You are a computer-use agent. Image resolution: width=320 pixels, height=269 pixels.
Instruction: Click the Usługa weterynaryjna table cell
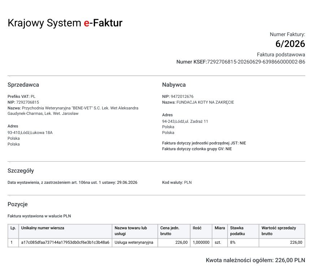(x=135, y=243)
